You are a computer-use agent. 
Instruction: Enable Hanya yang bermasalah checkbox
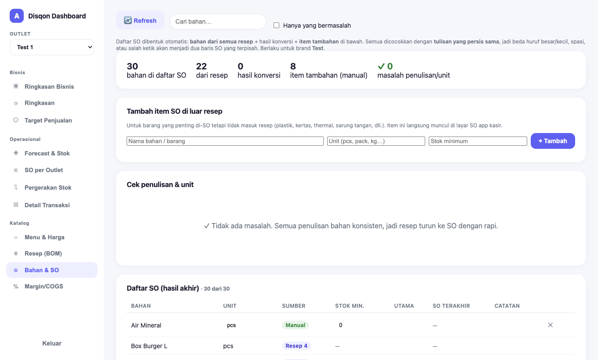276,25
